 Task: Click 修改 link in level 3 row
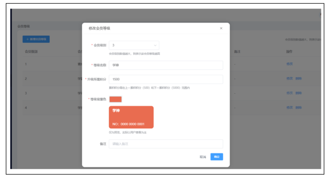pos(289,93)
